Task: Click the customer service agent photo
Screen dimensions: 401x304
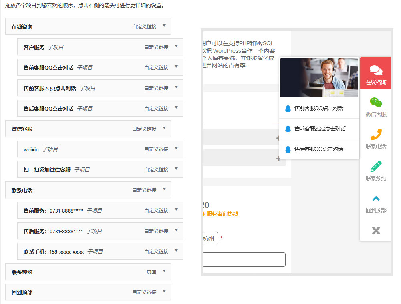Action: coord(319,77)
